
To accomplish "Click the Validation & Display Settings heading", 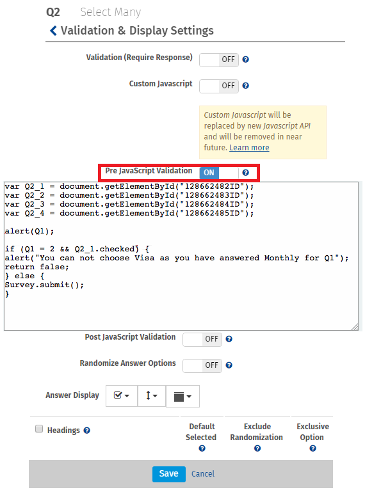I will click(x=137, y=31).
